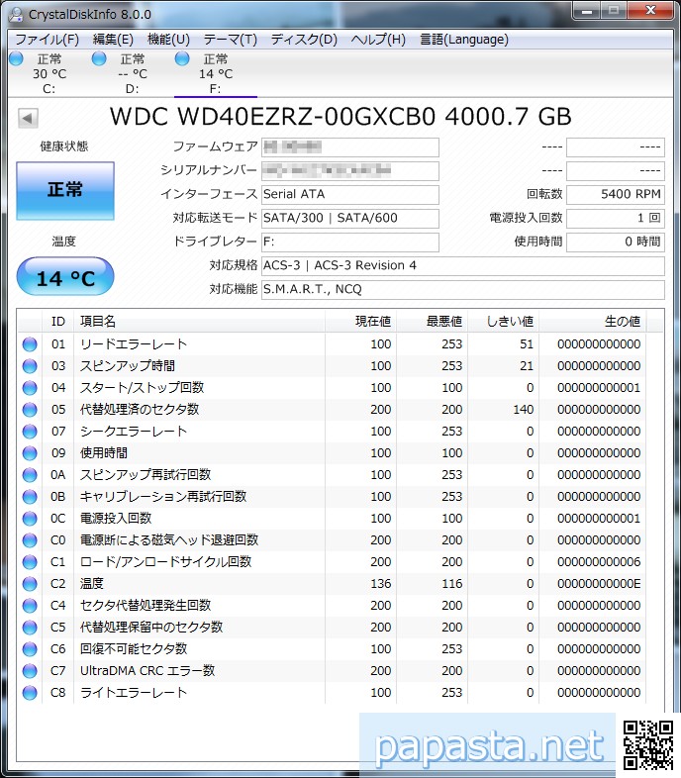Viewport: 681px width, 778px height.
Task: Select the D: drive status orb
Action: pos(99,59)
